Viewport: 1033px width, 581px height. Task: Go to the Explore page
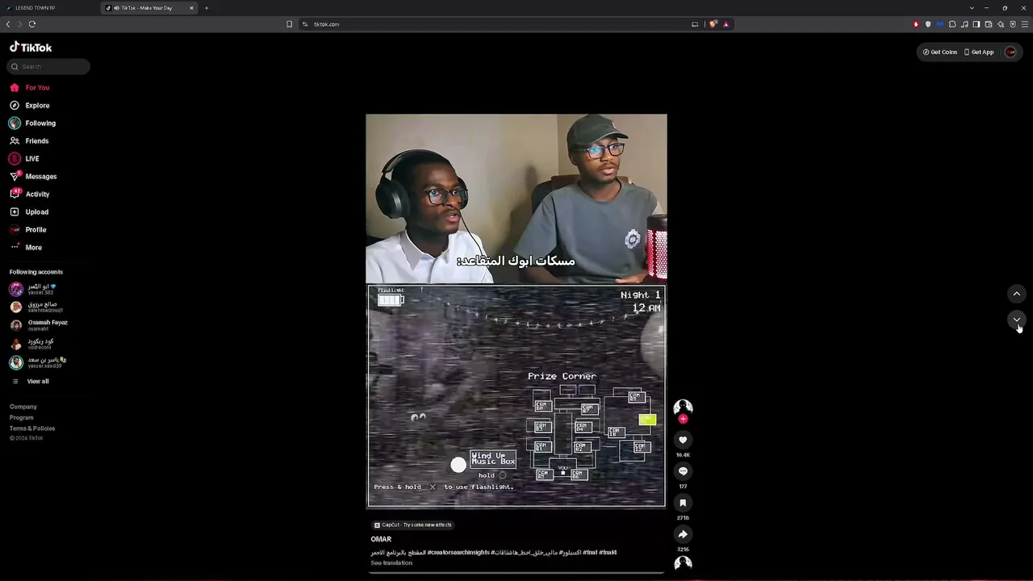(29, 105)
